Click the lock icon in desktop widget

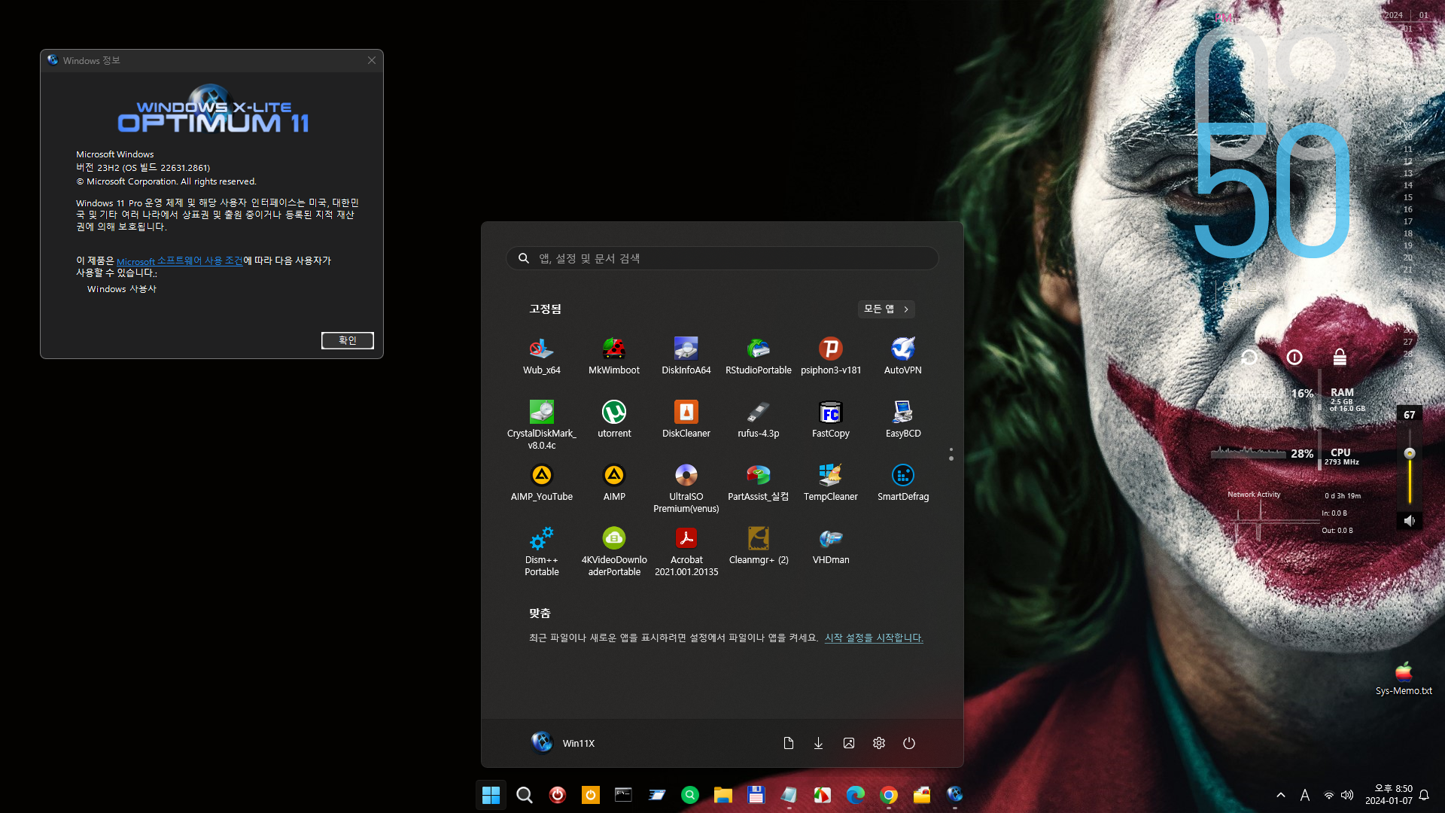(x=1340, y=357)
